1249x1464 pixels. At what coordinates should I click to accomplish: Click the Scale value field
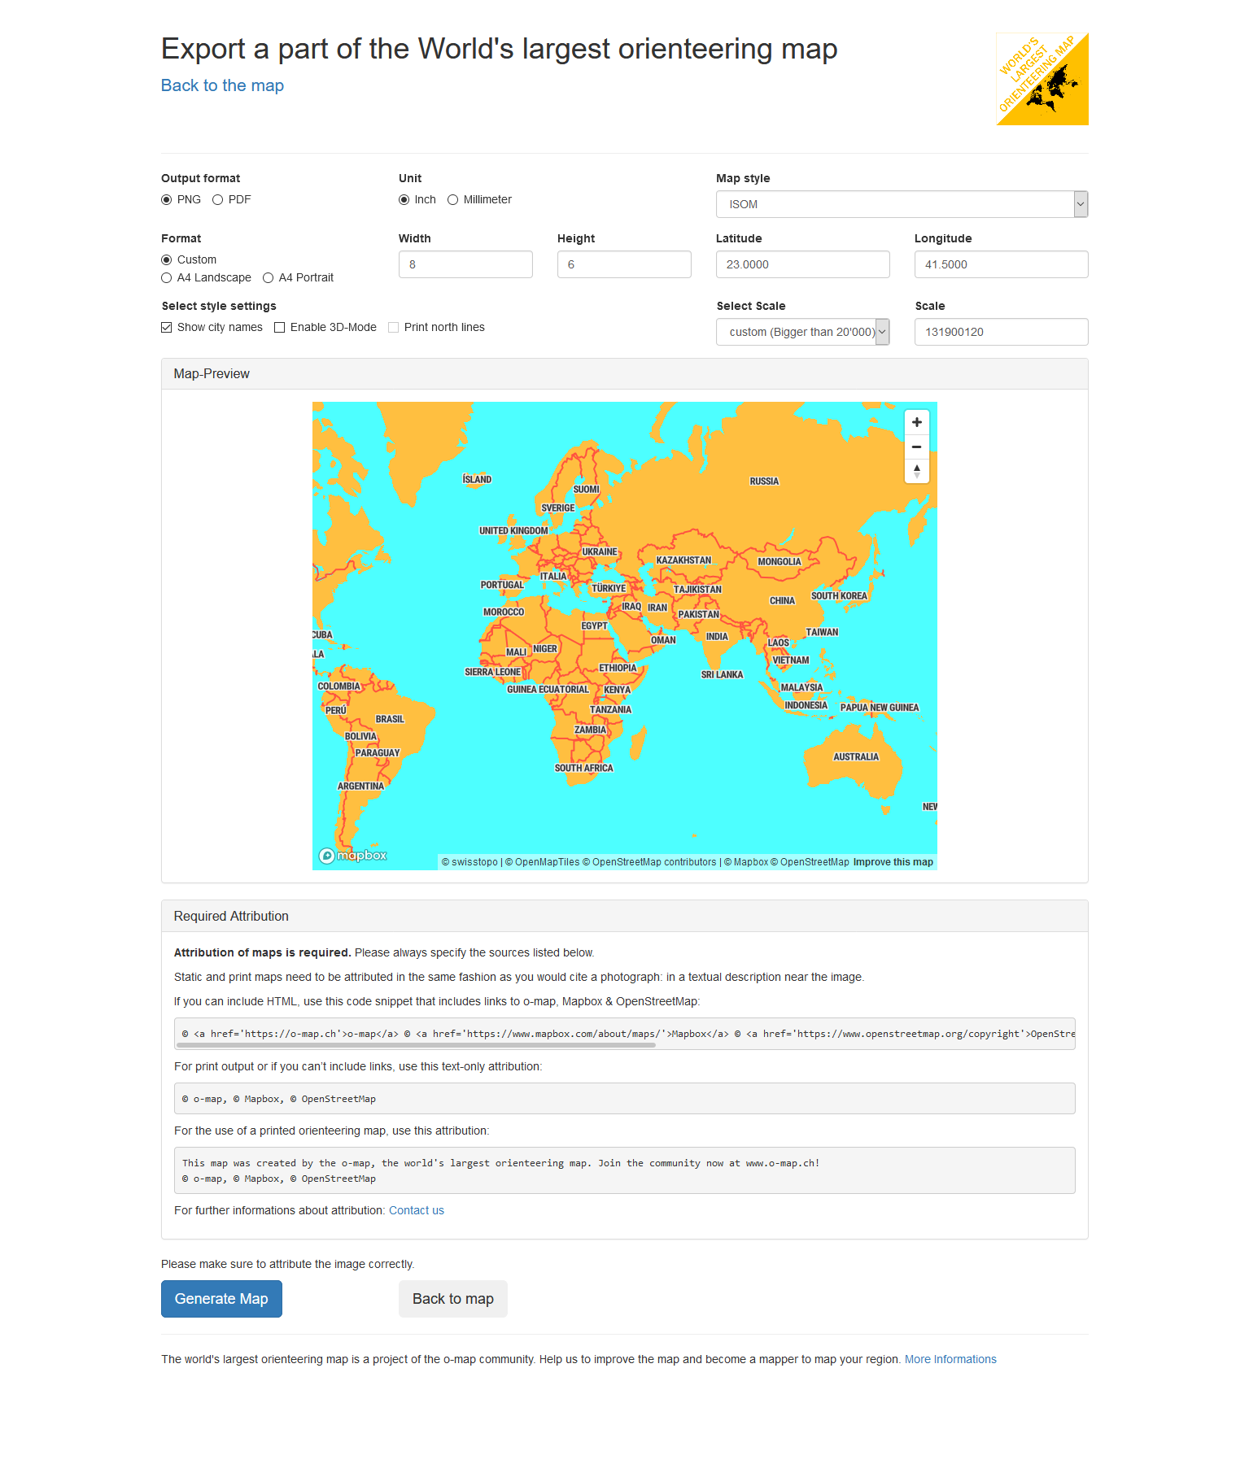1001,332
